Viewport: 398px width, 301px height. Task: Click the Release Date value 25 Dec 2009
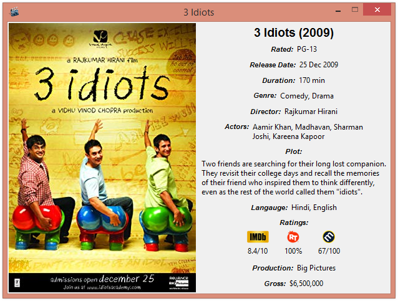point(319,65)
